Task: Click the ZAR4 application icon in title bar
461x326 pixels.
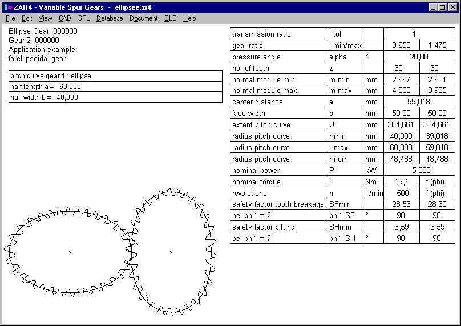Action: point(7,7)
